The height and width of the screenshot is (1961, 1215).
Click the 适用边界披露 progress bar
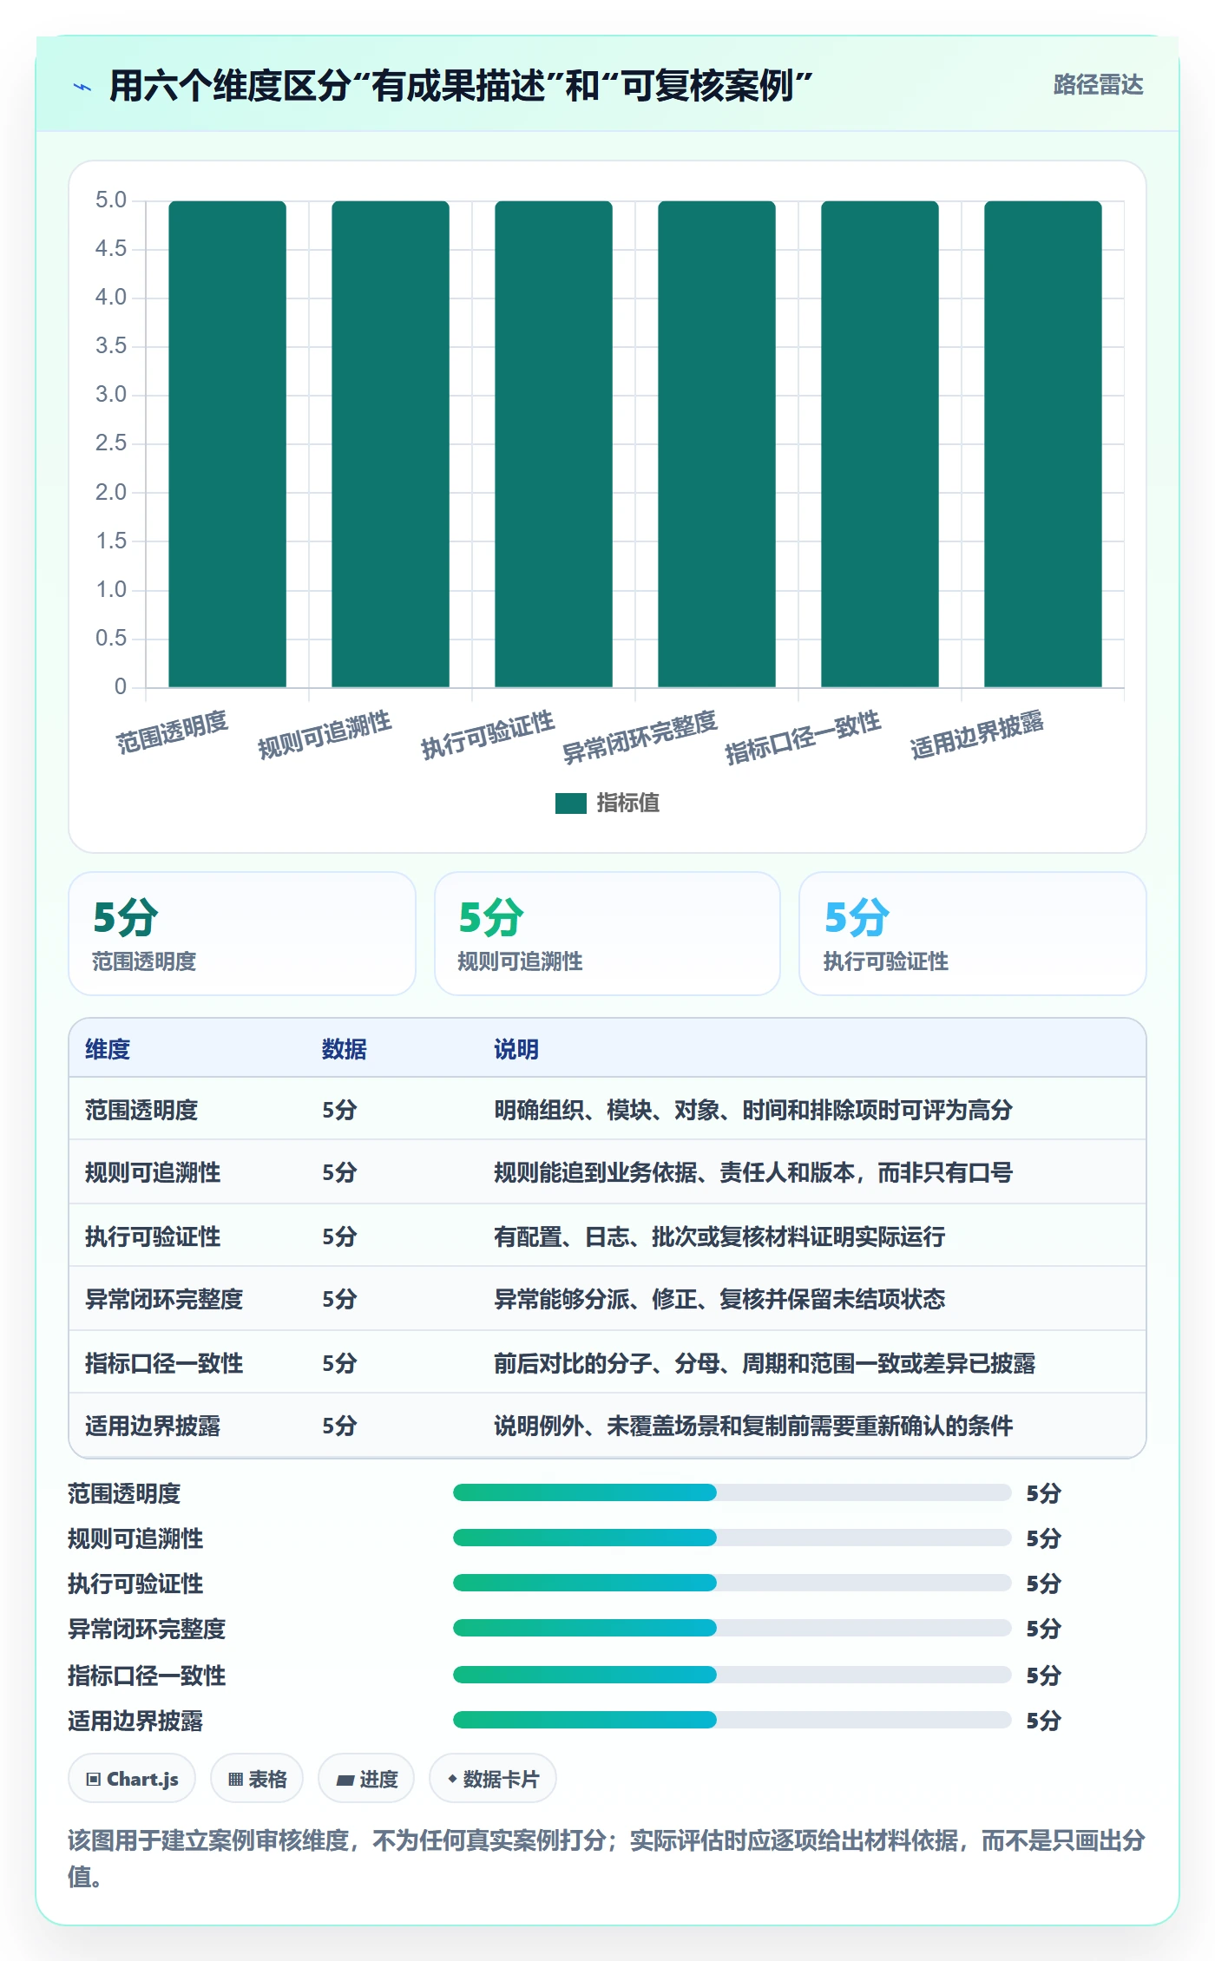[732, 1720]
